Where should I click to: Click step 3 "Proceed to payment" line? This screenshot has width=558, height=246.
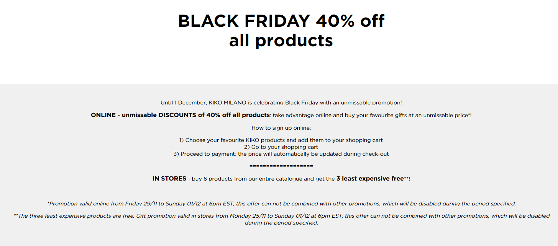(x=281, y=154)
